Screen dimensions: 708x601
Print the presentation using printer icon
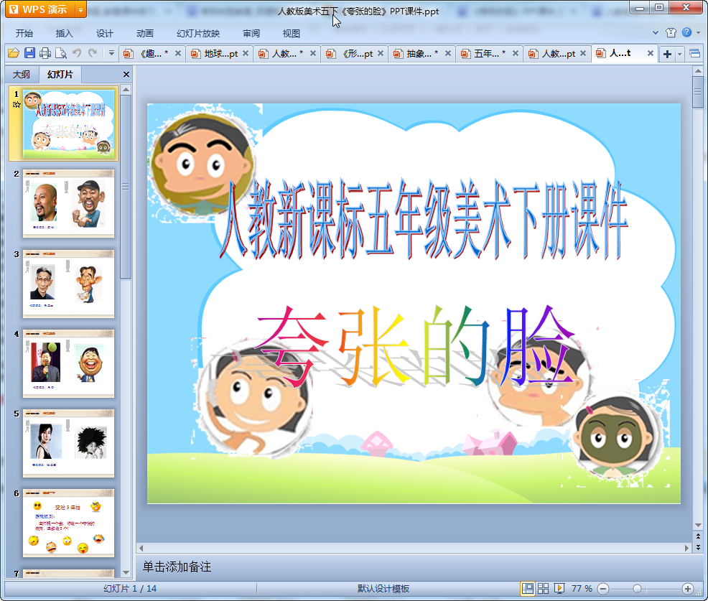pos(45,53)
